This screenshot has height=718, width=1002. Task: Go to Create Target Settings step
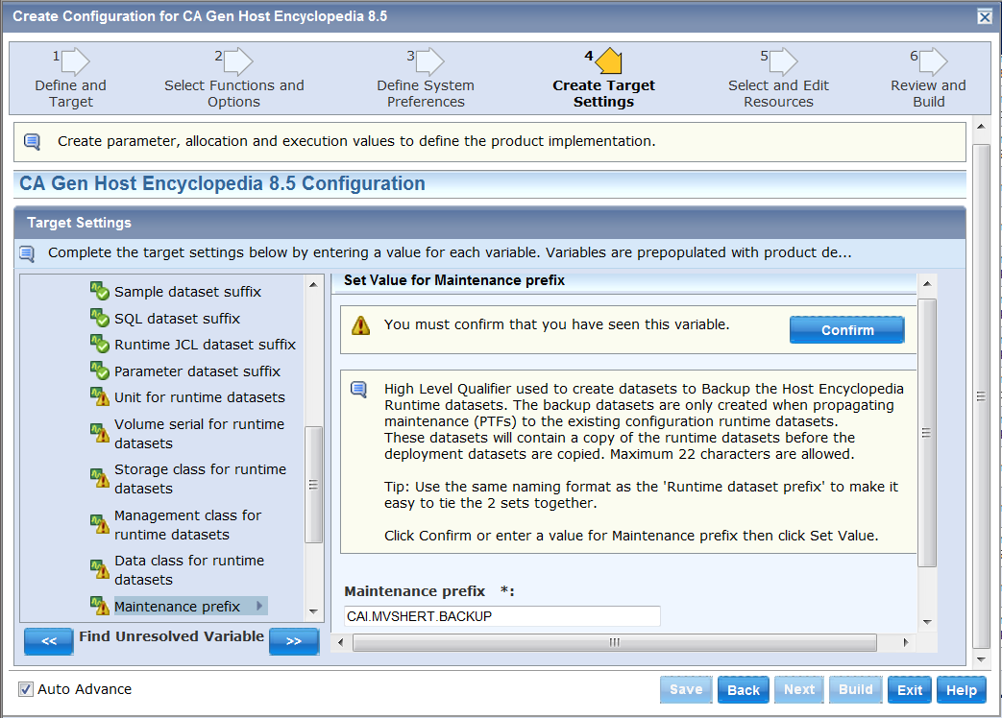click(604, 93)
